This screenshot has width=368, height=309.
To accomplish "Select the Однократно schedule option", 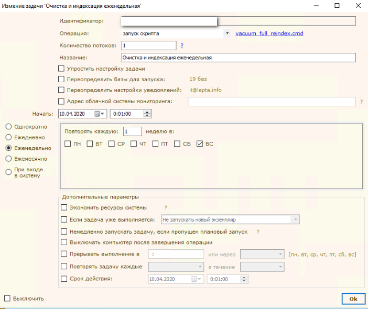I will pyautogui.click(x=8, y=127).
